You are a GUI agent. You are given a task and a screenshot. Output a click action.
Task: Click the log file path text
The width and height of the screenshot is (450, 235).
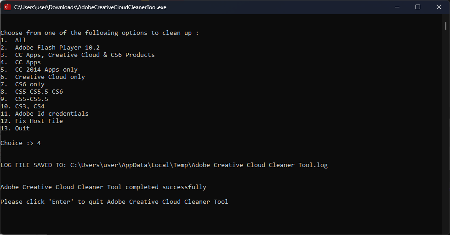tap(199, 165)
